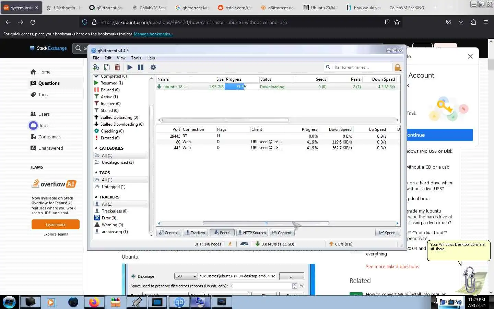494x309 pixels.
Task: Click the Clippy assistant character
Action: (x=473, y=280)
